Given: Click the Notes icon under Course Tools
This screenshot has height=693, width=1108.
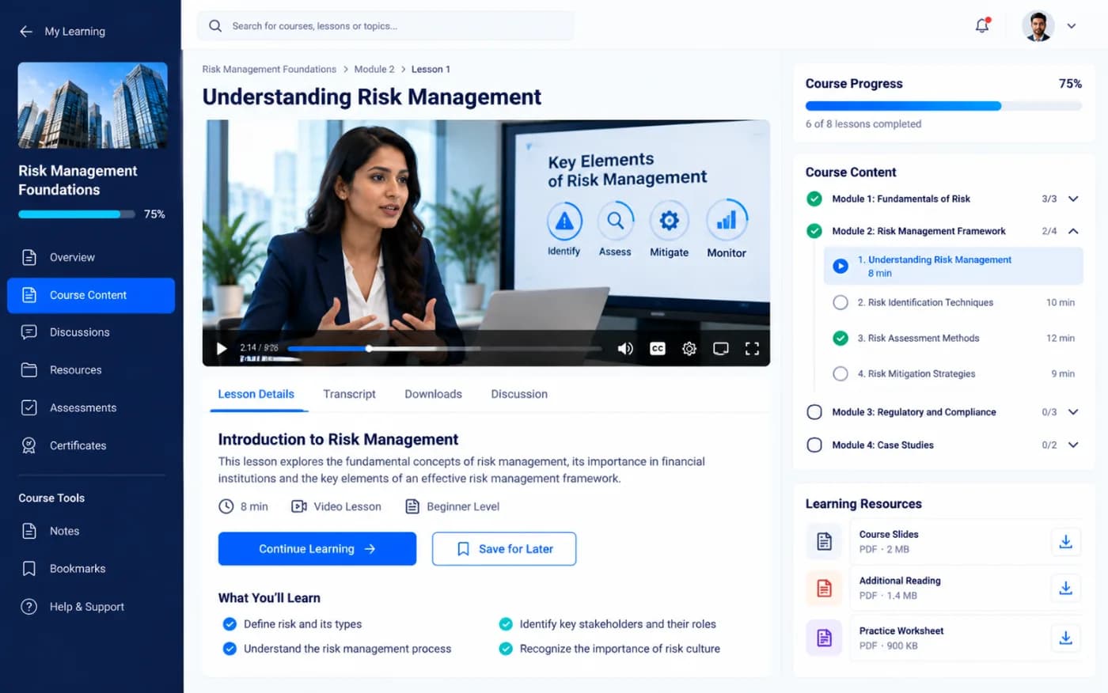Looking at the screenshot, I should coord(29,531).
